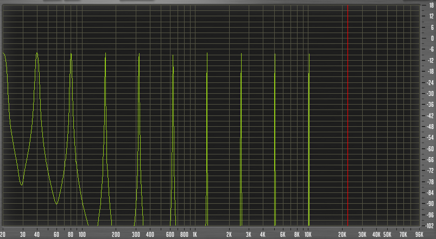Click the "8K" frequency axis label
This screenshot has width=436, height=239.
(297, 235)
